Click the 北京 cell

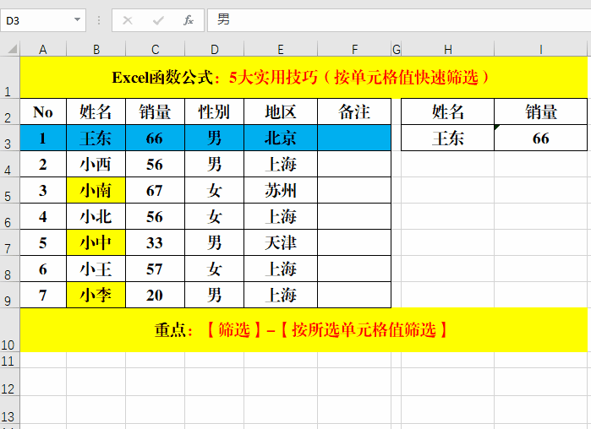tap(281, 138)
